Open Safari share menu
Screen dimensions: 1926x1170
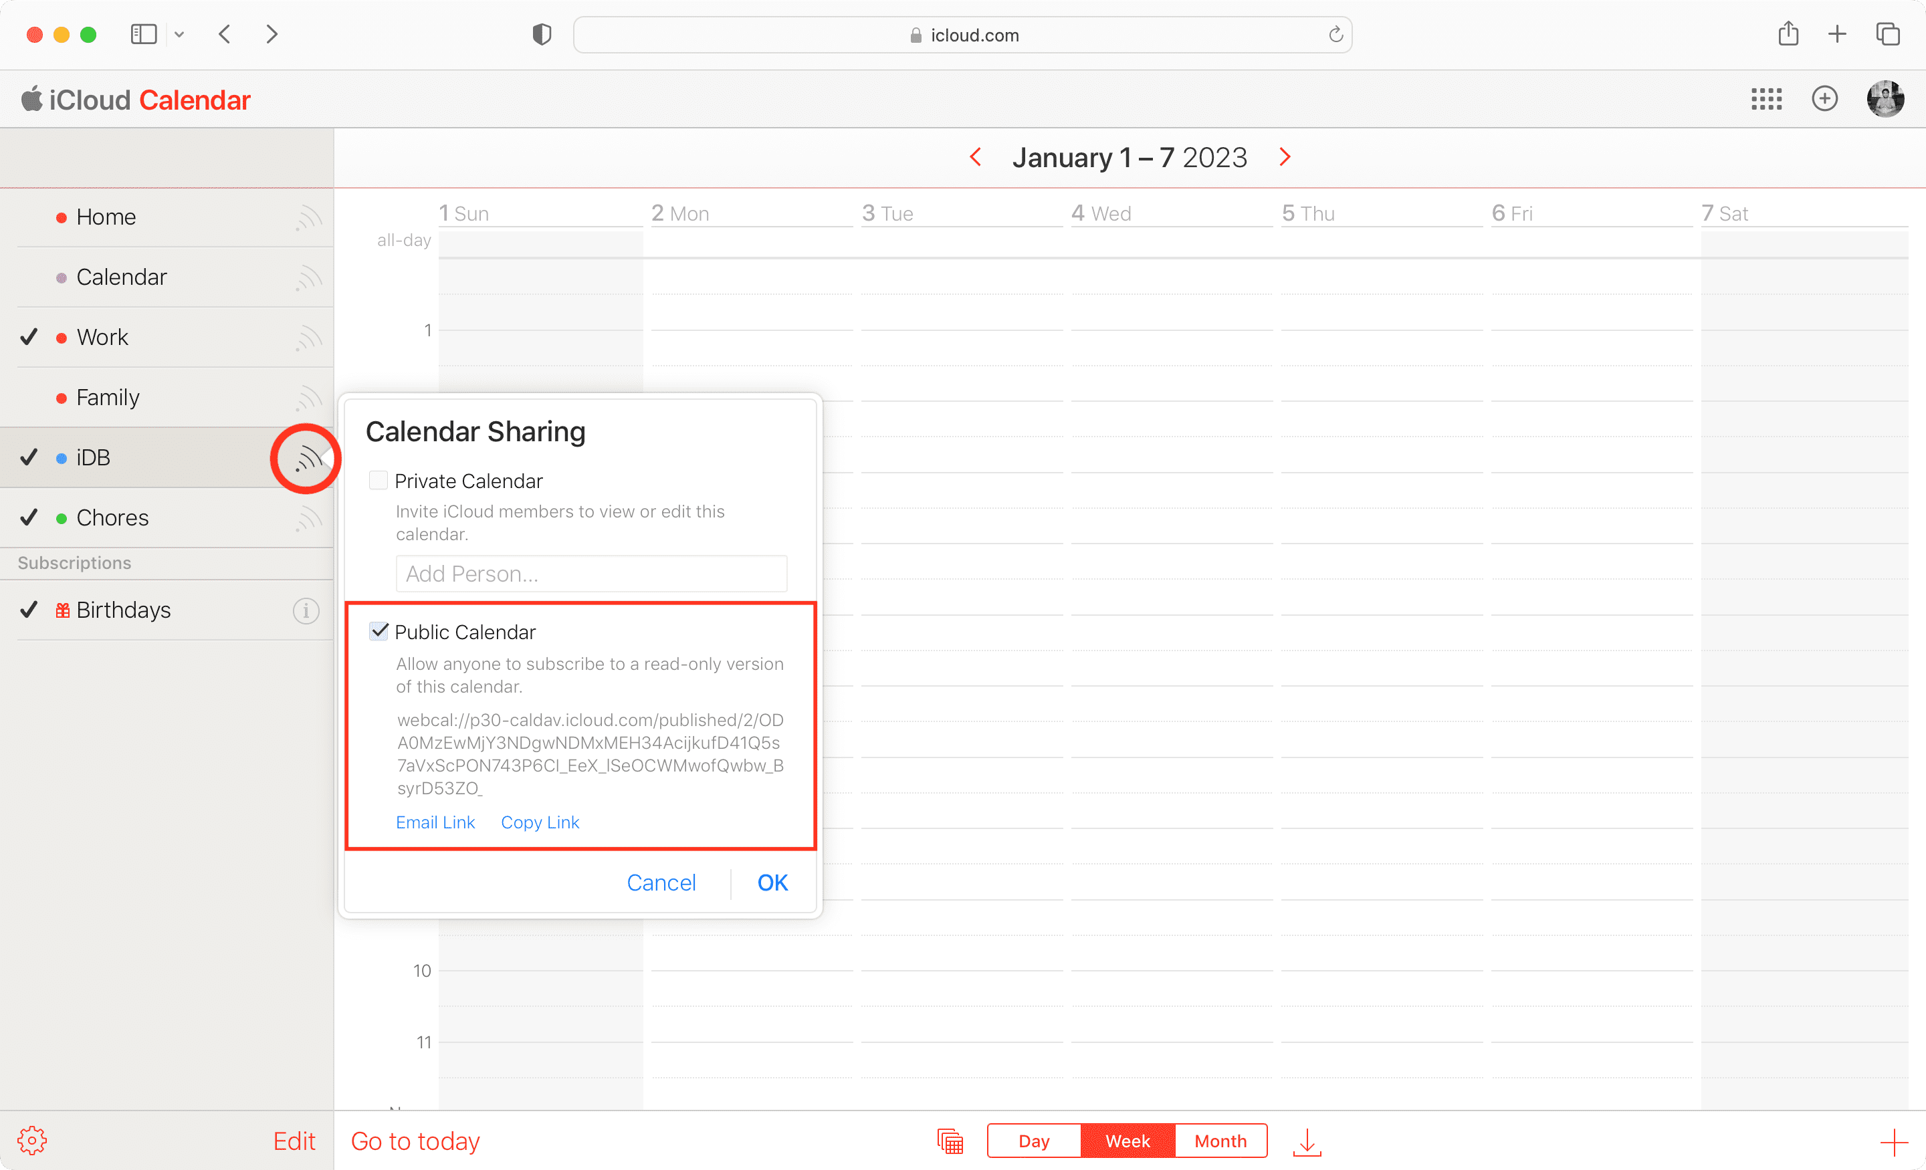tap(1788, 33)
